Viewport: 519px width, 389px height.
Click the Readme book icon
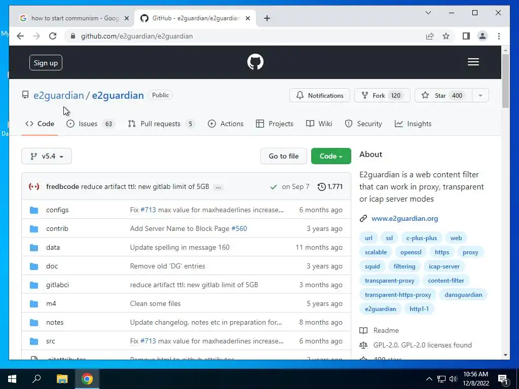(363, 330)
